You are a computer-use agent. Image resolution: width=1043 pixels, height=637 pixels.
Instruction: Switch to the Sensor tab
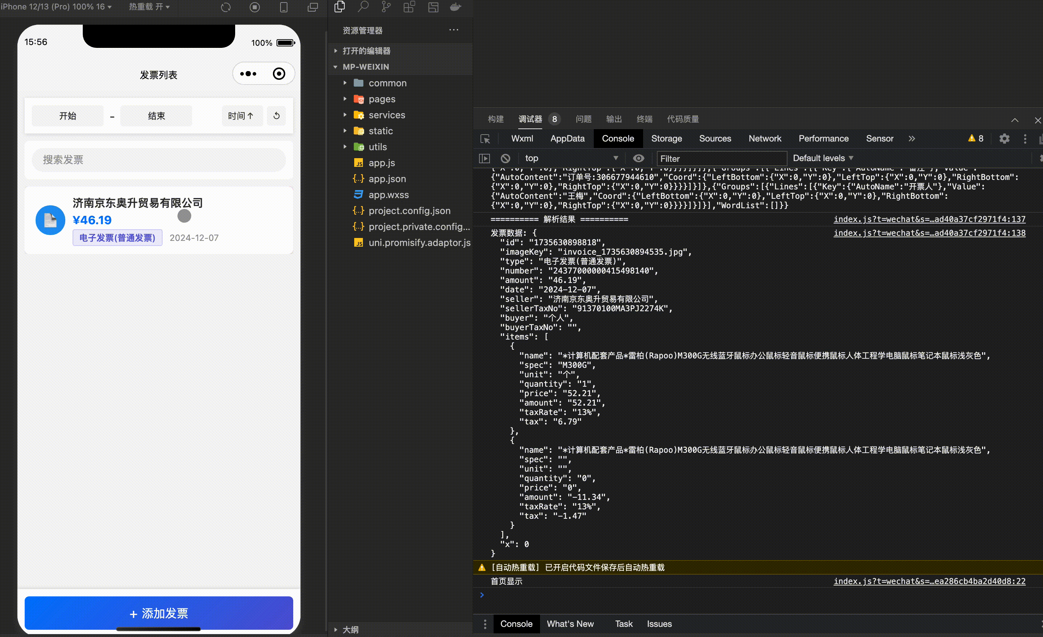(880, 139)
